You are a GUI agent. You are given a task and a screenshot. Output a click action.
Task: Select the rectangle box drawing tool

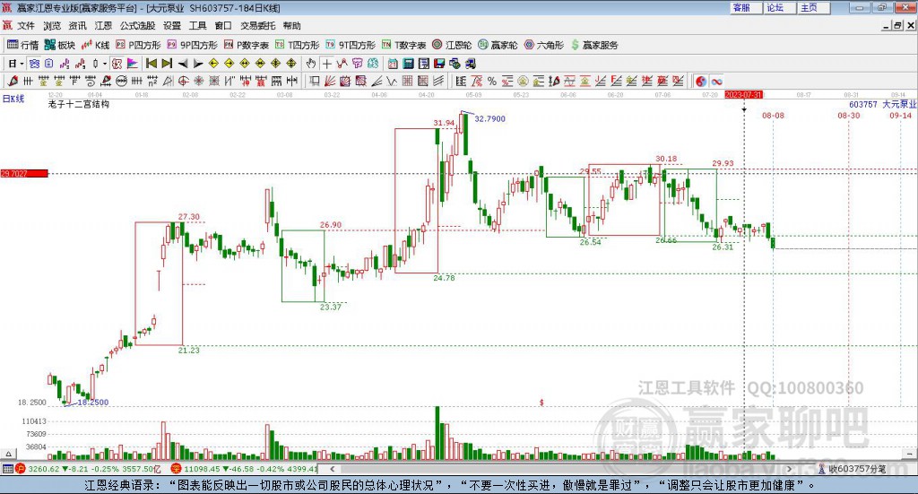(314, 81)
